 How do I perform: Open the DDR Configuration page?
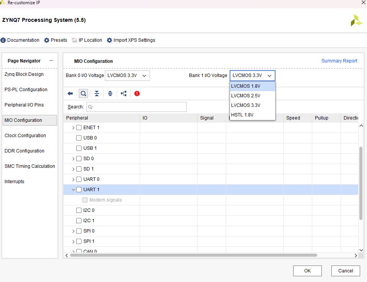(24, 151)
